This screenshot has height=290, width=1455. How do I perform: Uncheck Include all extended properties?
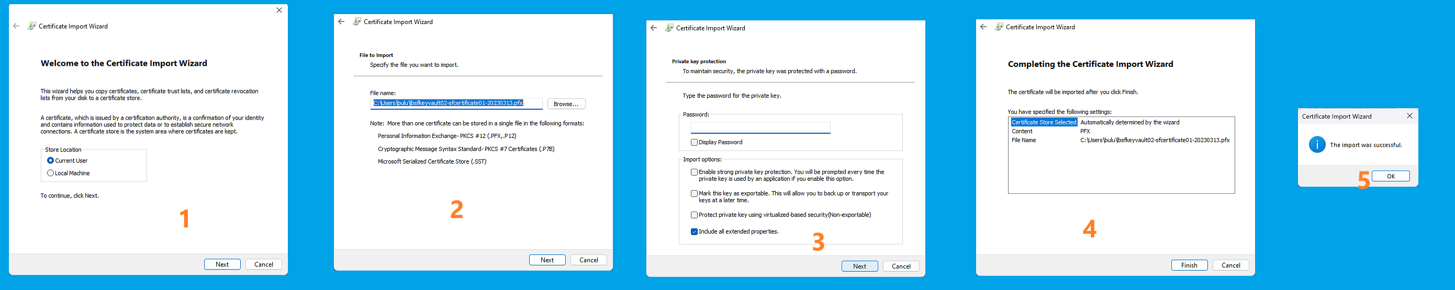click(x=694, y=231)
